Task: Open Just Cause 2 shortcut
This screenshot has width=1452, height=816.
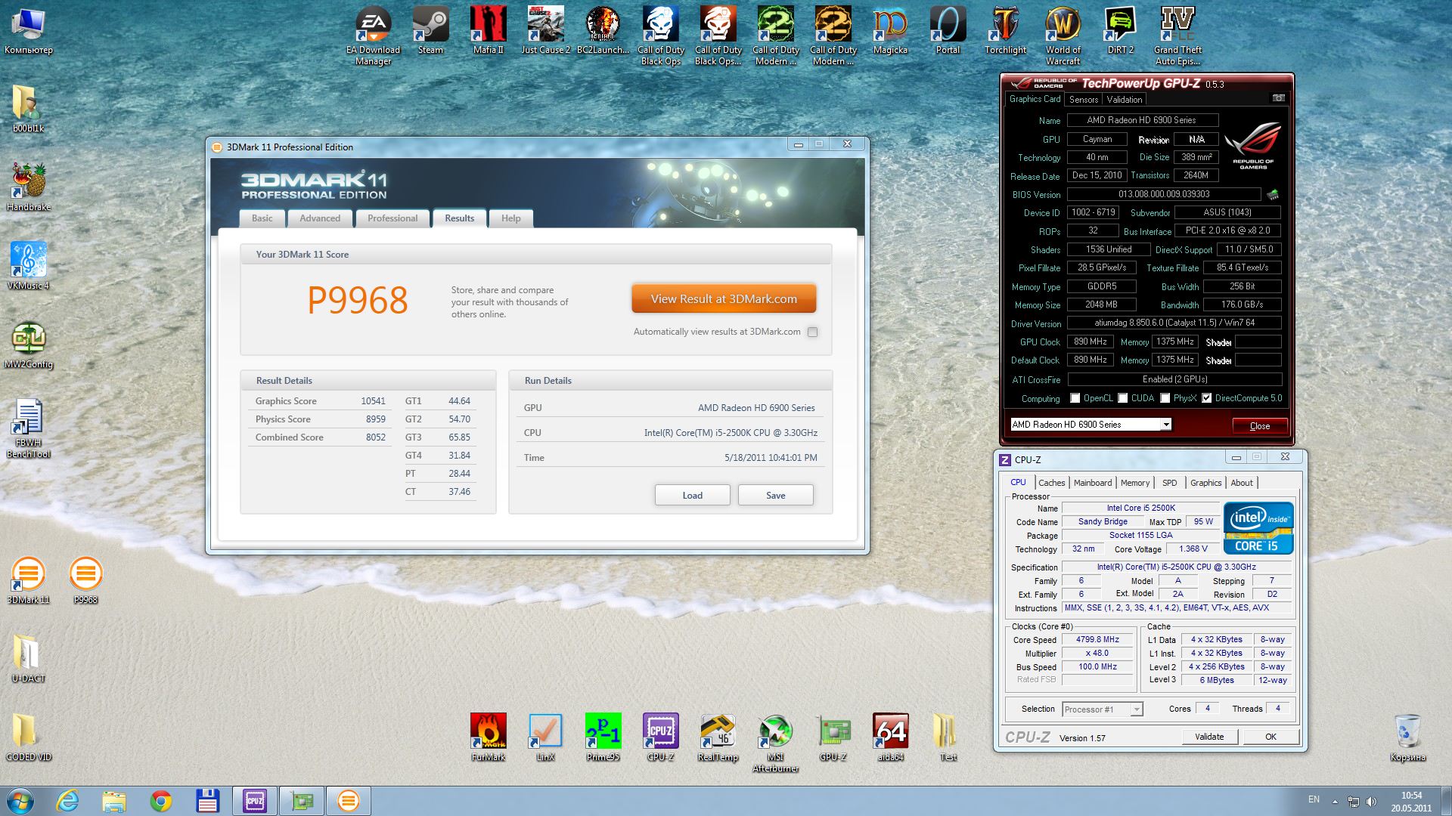Action: tap(545, 30)
